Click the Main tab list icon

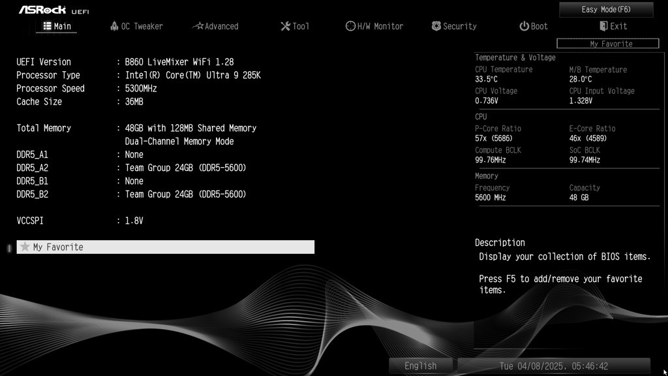point(47,26)
